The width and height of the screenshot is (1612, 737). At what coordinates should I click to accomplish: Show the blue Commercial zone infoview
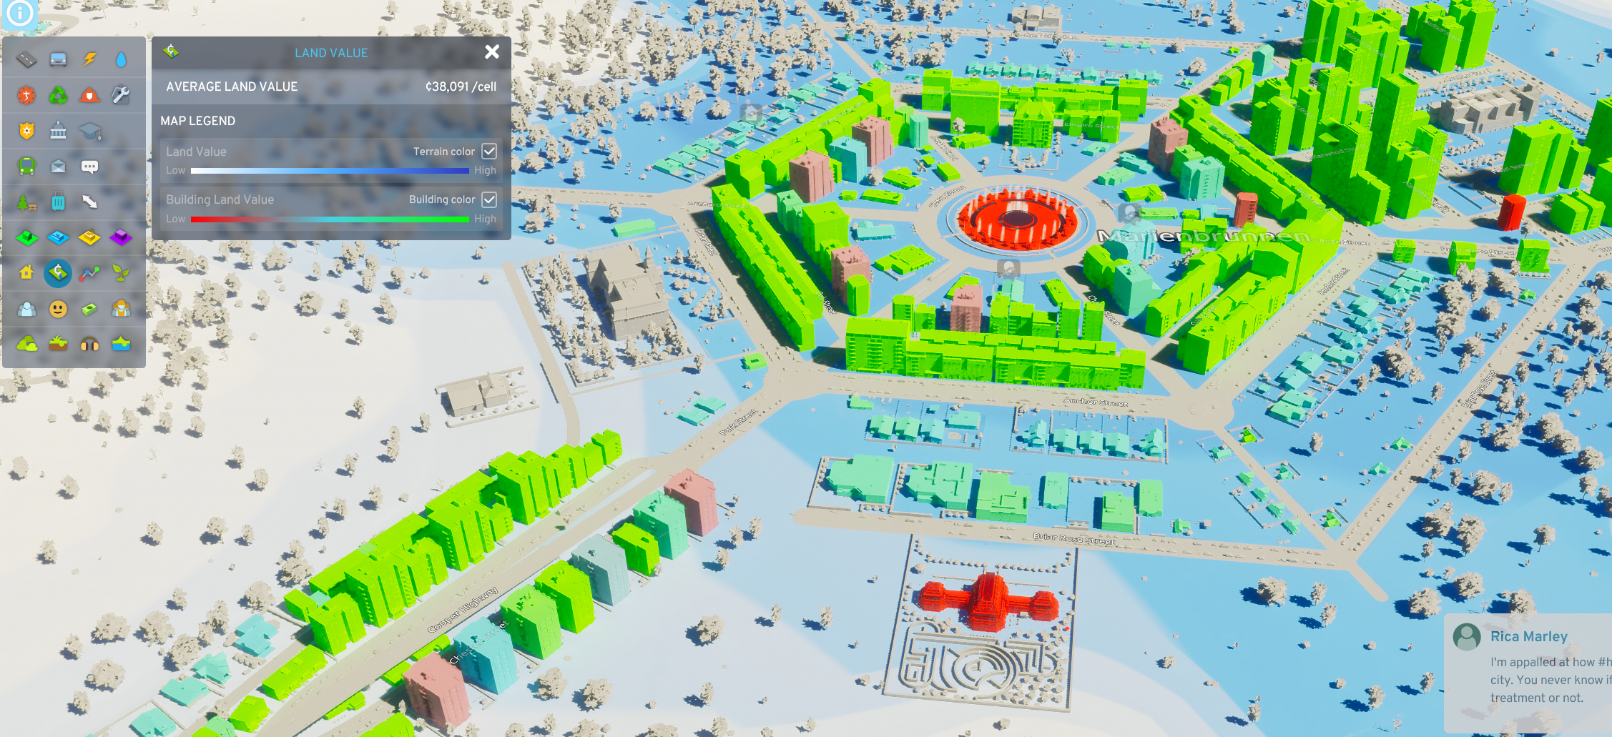tap(58, 237)
